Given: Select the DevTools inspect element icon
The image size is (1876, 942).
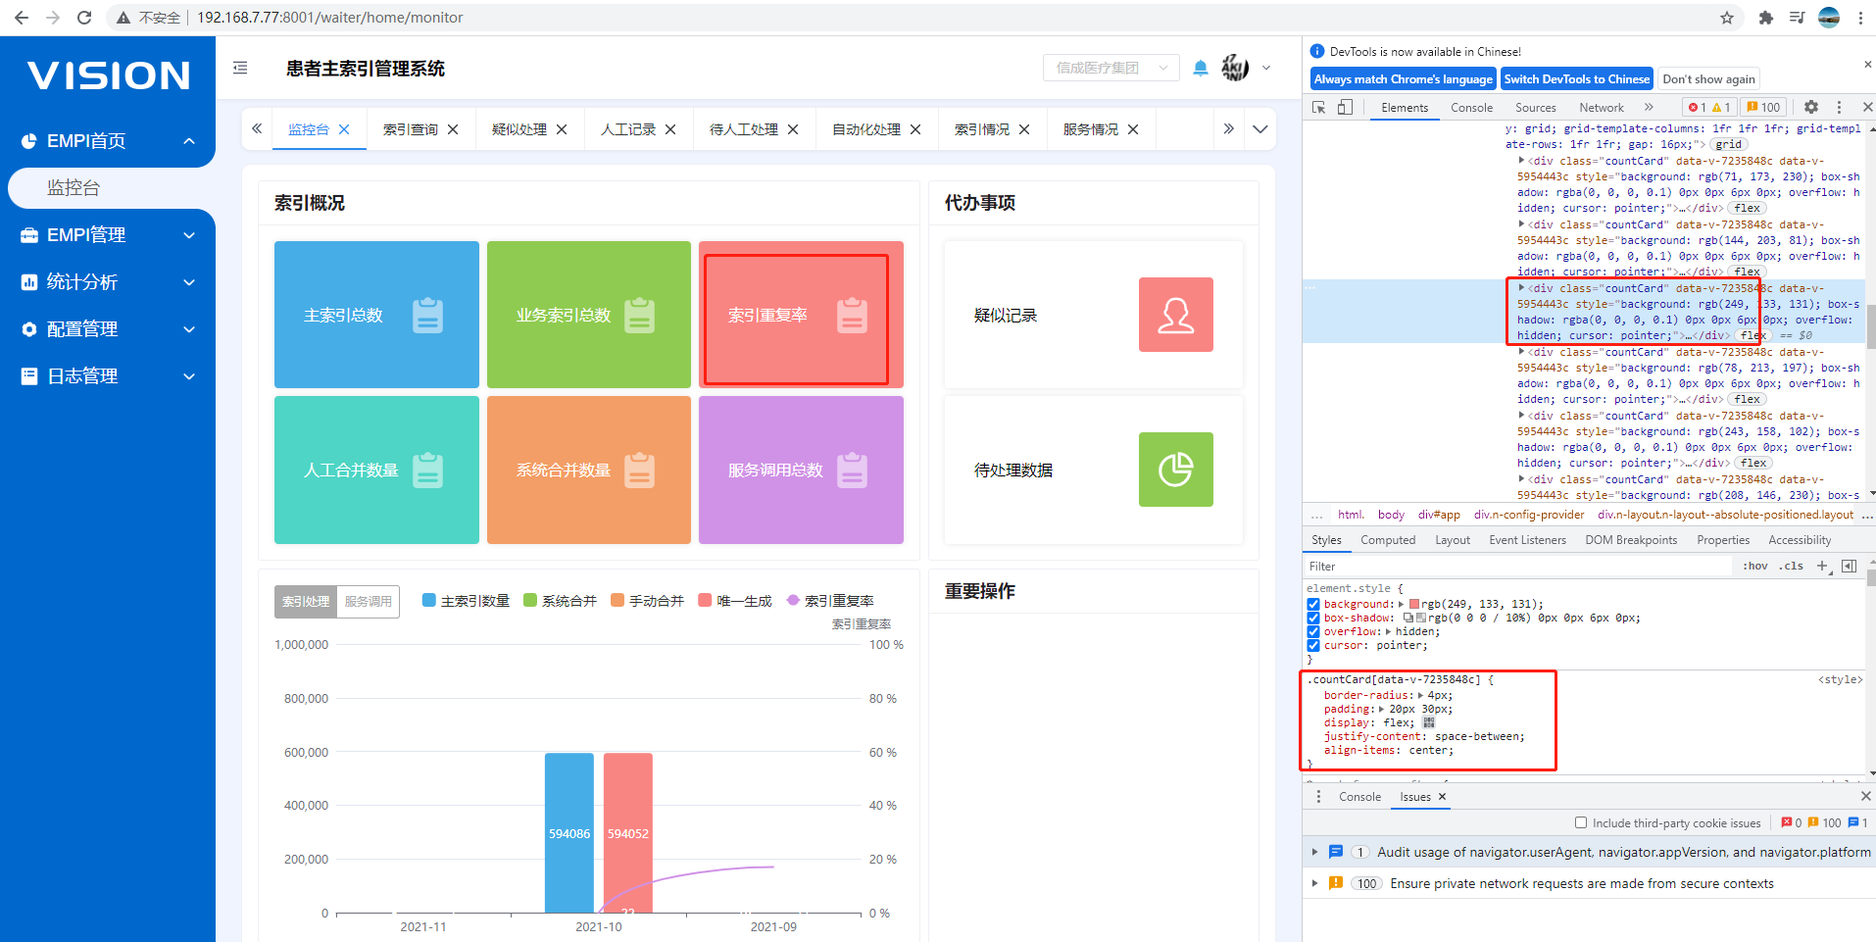Looking at the screenshot, I should click(1319, 107).
